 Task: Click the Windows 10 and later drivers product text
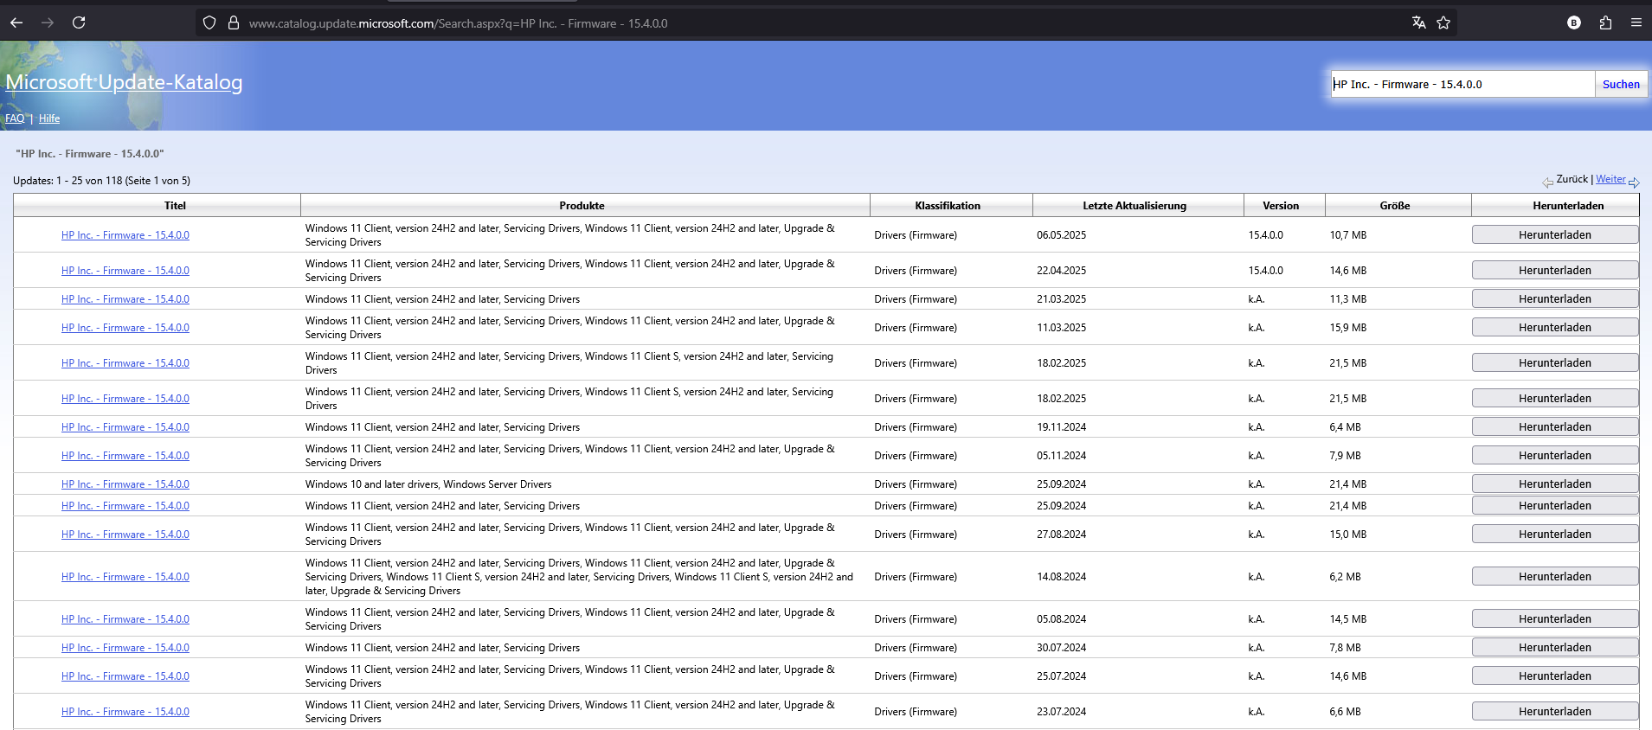(428, 484)
